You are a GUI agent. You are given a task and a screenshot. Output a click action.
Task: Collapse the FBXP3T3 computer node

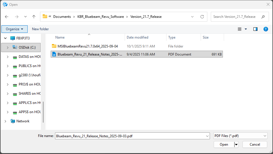(5, 38)
